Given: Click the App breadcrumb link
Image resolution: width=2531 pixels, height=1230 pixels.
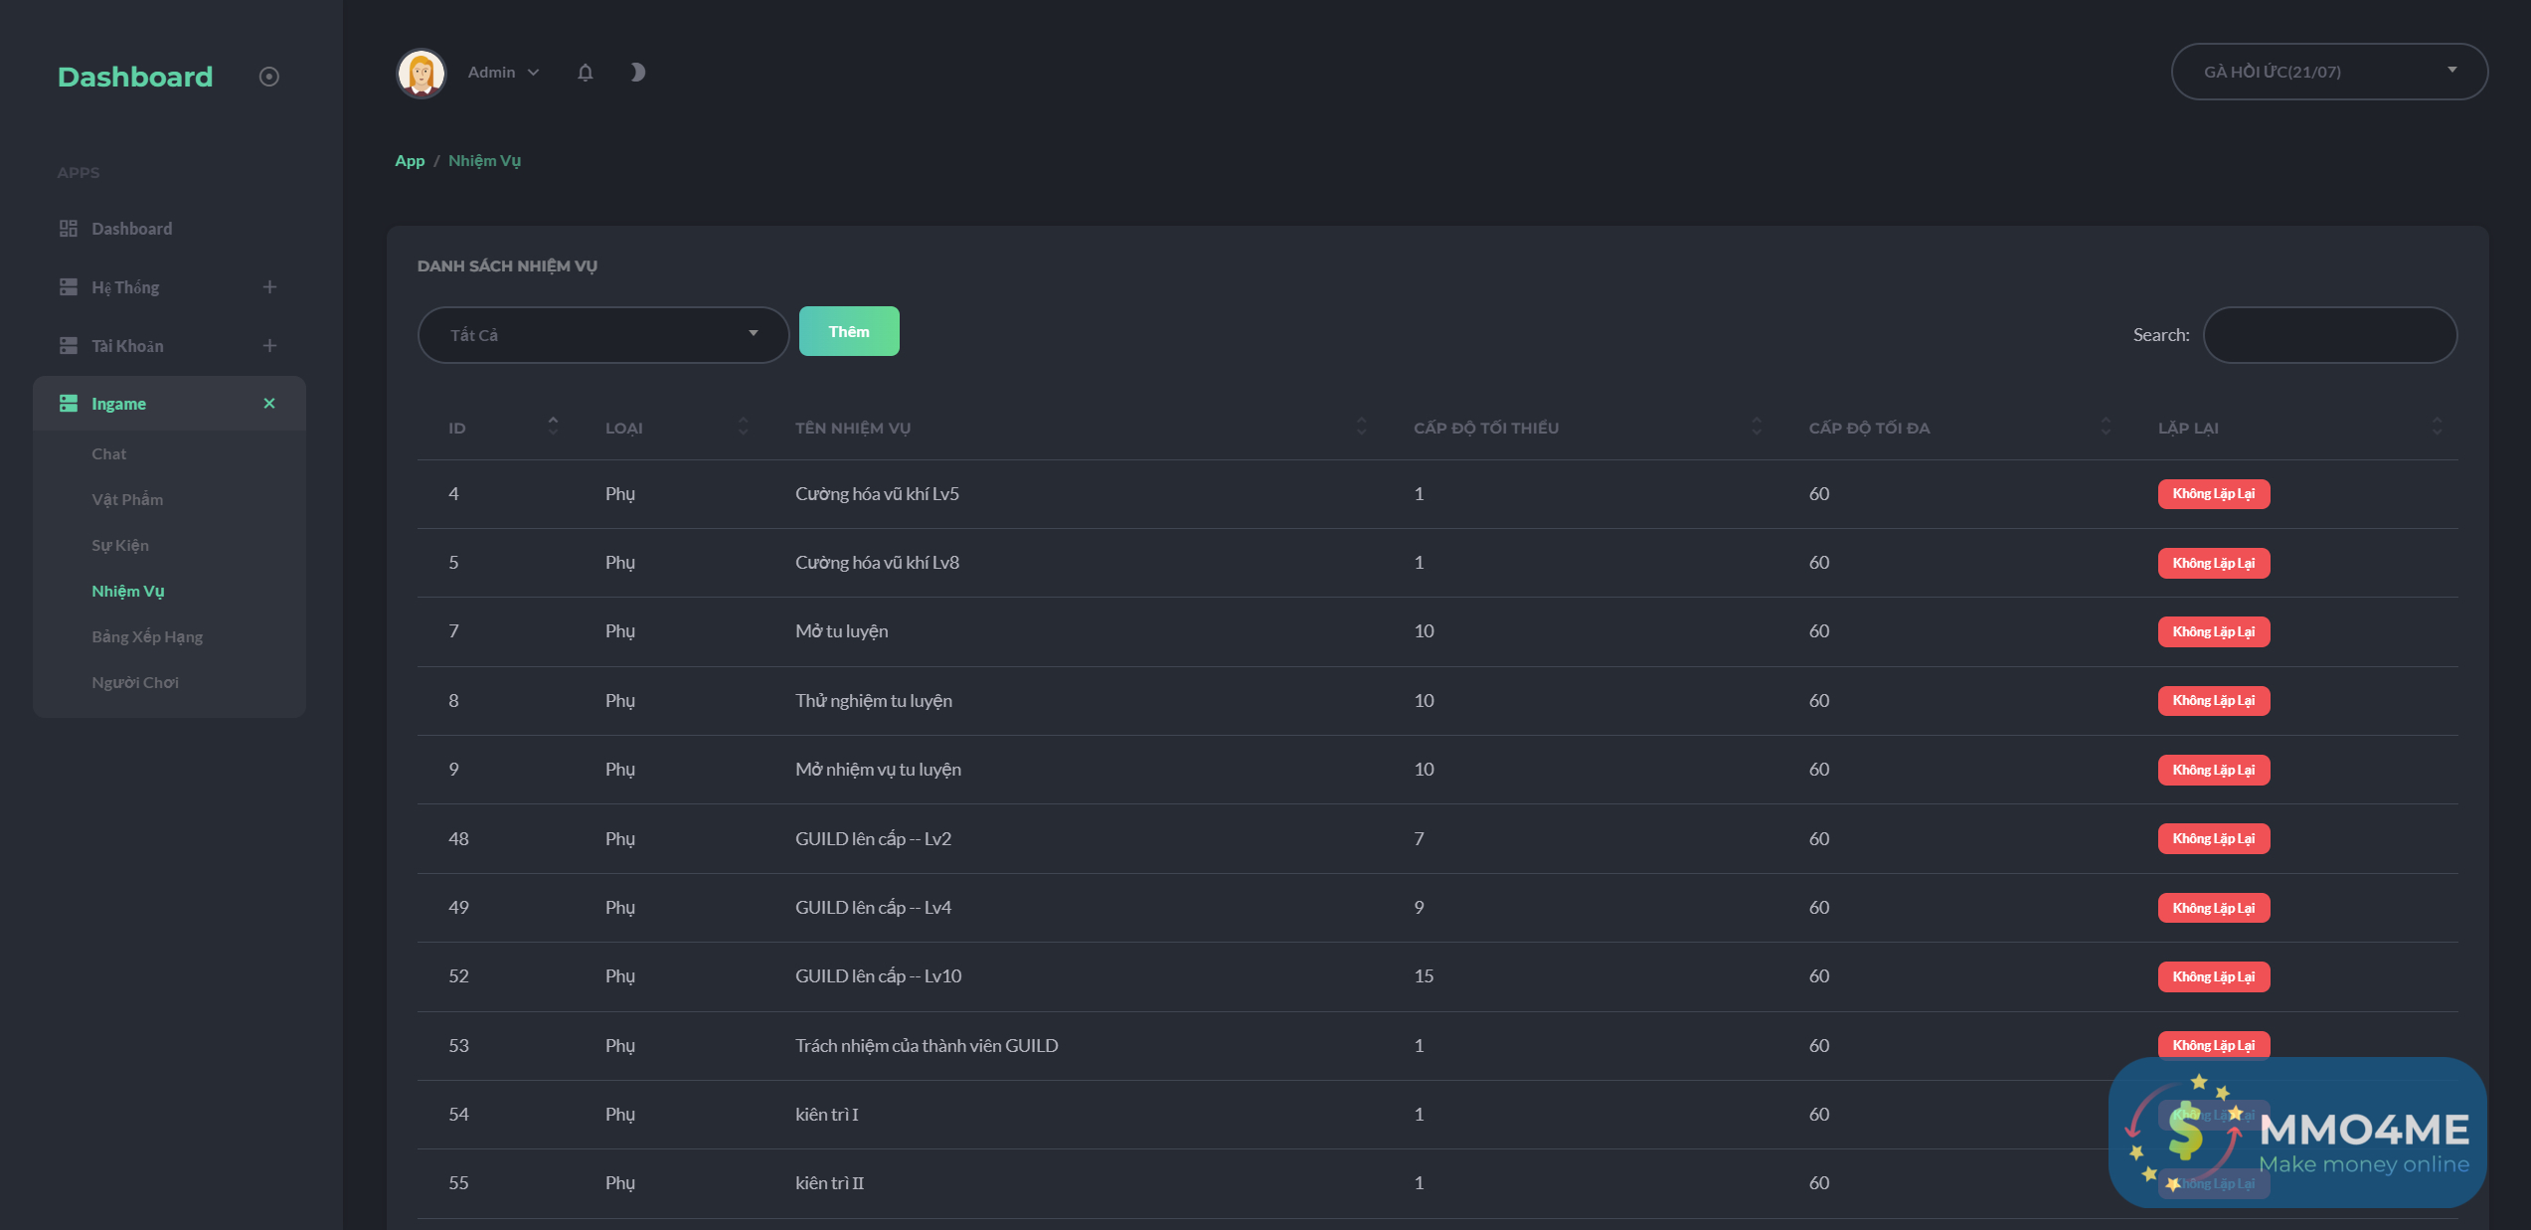Looking at the screenshot, I should tap(410, 161).
